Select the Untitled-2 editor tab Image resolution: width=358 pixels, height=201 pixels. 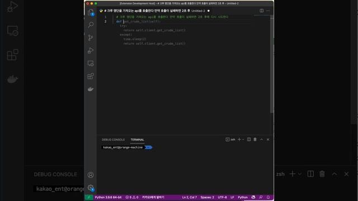pyautogui.click(x=154, y=11)
